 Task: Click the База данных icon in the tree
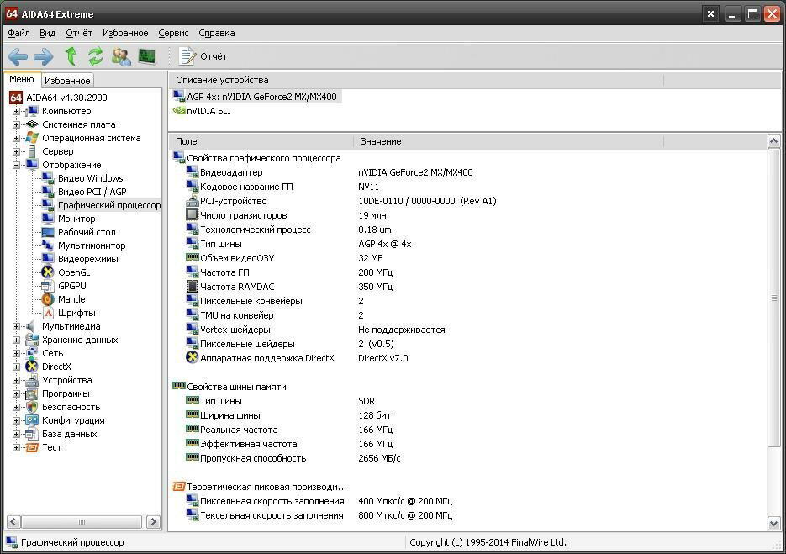(x=32, y=434)
